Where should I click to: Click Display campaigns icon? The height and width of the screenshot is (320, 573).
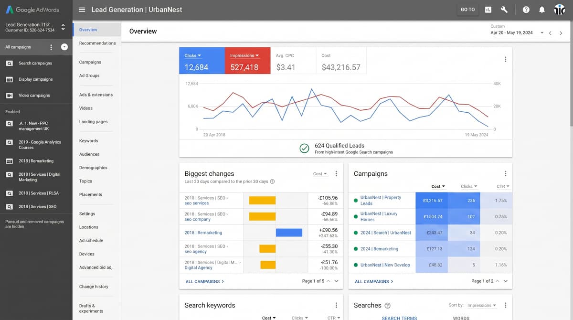[x=9, y=79]
